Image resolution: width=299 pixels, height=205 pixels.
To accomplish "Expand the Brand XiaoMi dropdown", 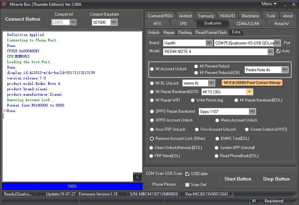I will point(209,43).
